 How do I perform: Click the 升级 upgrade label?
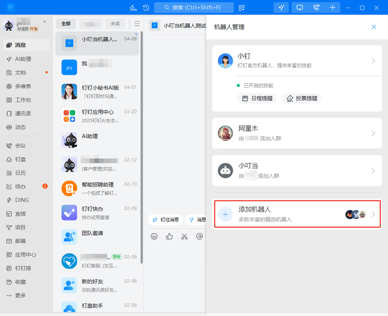click(x=34, y=29)
